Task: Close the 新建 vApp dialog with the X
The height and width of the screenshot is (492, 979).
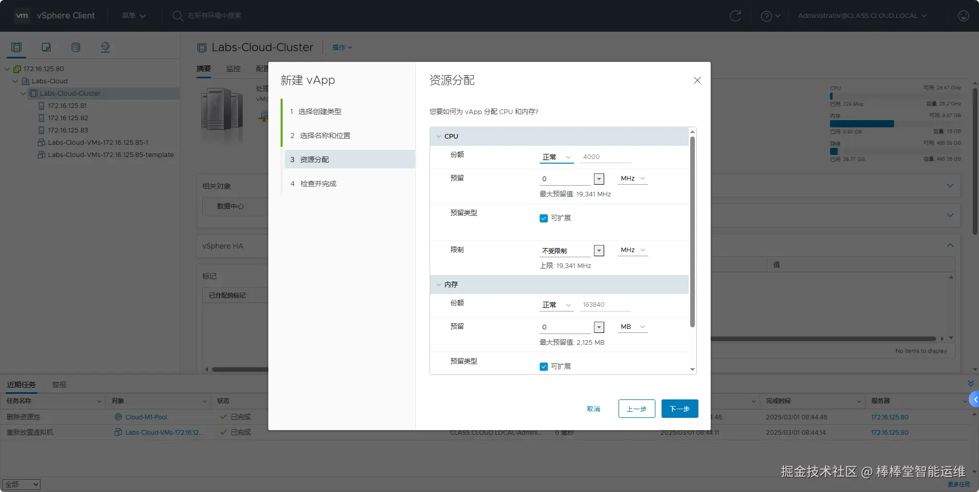Action: (697, 80)
